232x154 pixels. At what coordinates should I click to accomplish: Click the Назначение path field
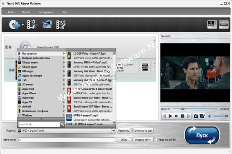point(67,140)
